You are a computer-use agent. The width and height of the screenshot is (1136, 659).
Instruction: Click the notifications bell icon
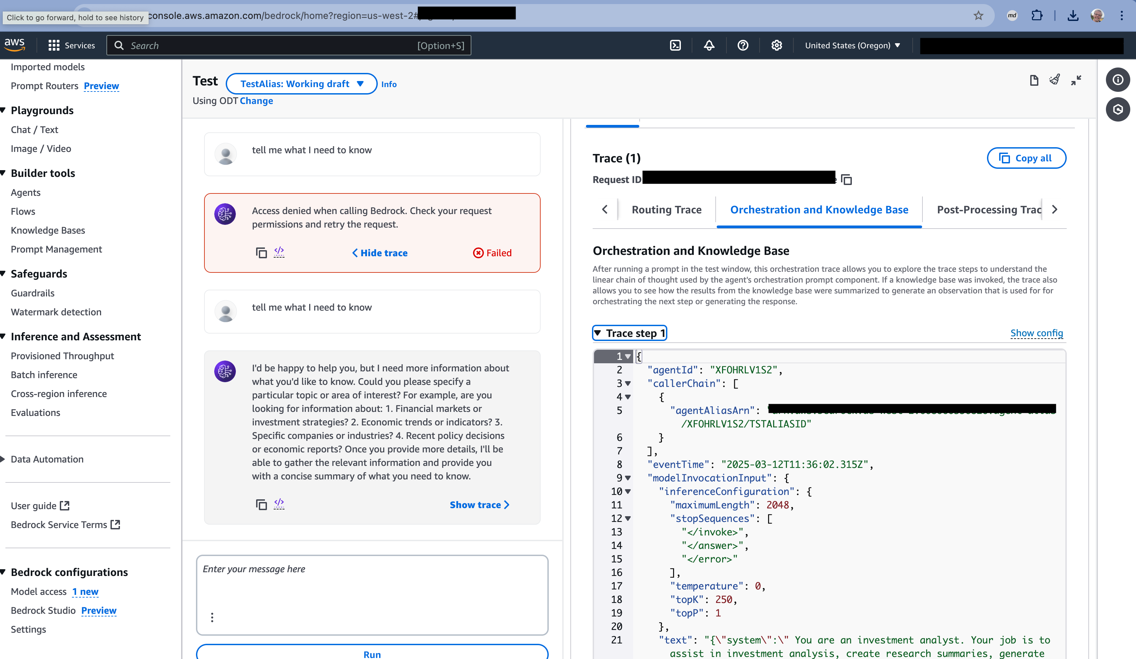[x=709, y=46]
